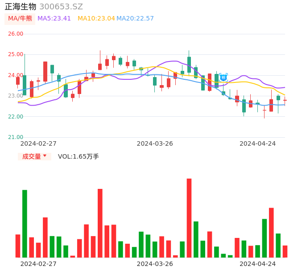Click the 正海生物 stock name title
Screen dimensions: 306x270
coord(21,7)
